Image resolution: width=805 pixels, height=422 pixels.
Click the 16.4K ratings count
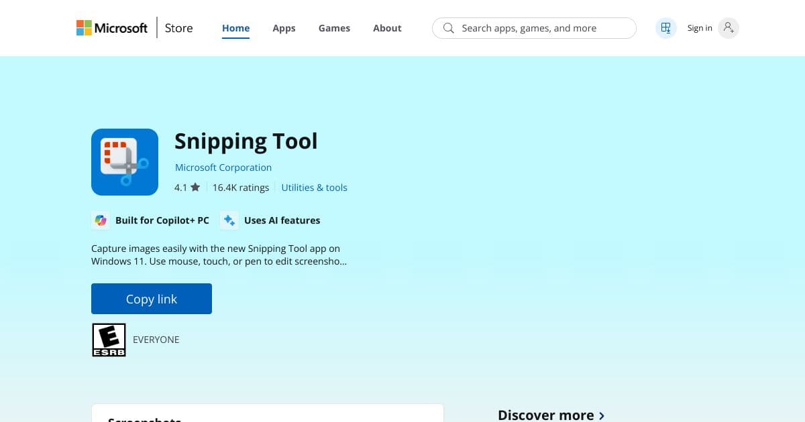(241, 188)
